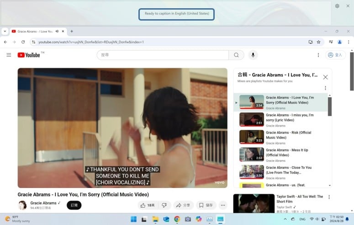
Task: Go to YouTube home via logo
Action: click(x=29, y=55)
